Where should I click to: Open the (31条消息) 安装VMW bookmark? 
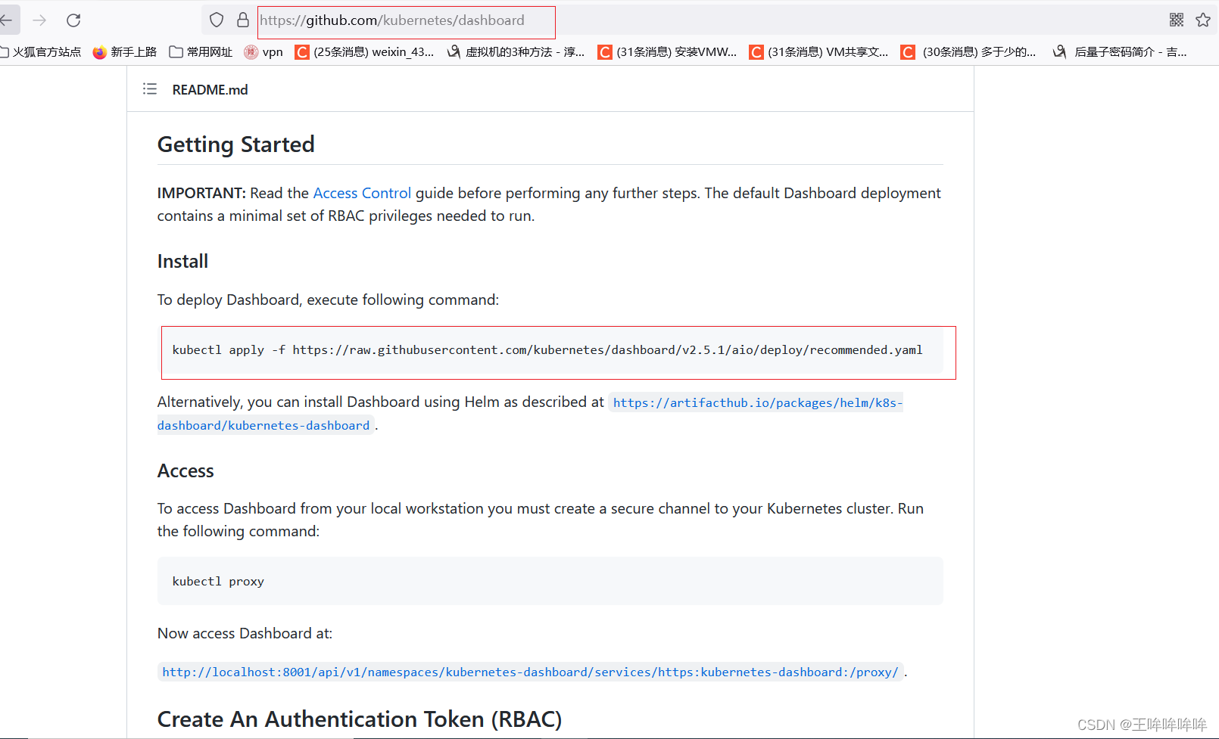pos(667,51)
